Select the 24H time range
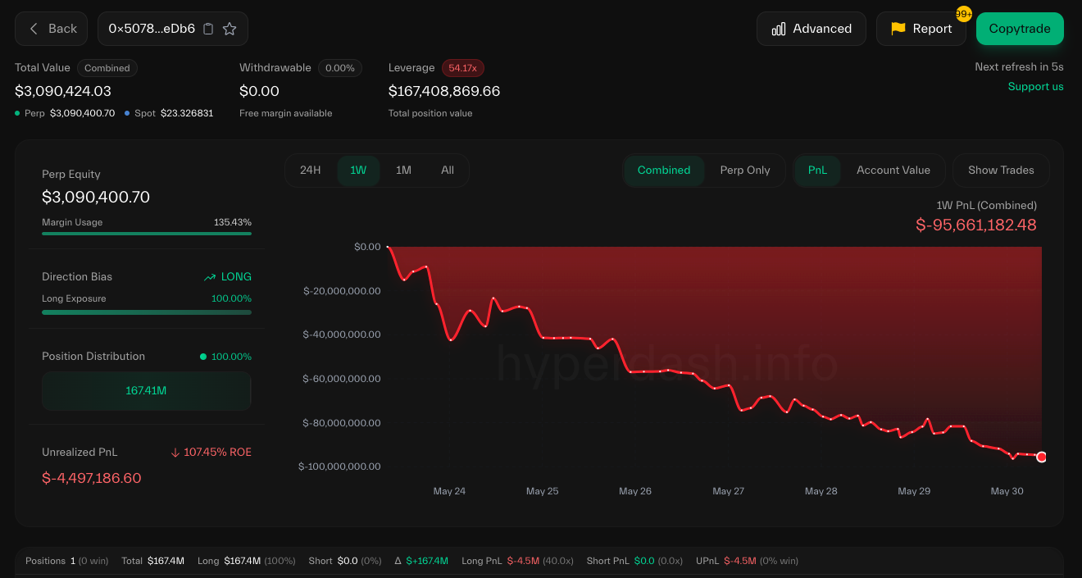The height and width of the screenshot is (578, 1082). pos(310,171)
